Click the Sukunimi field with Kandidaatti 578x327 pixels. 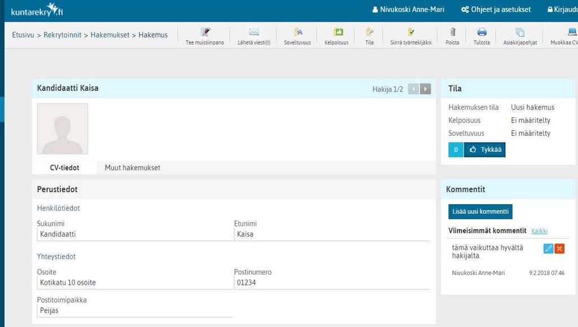[135, 234]
